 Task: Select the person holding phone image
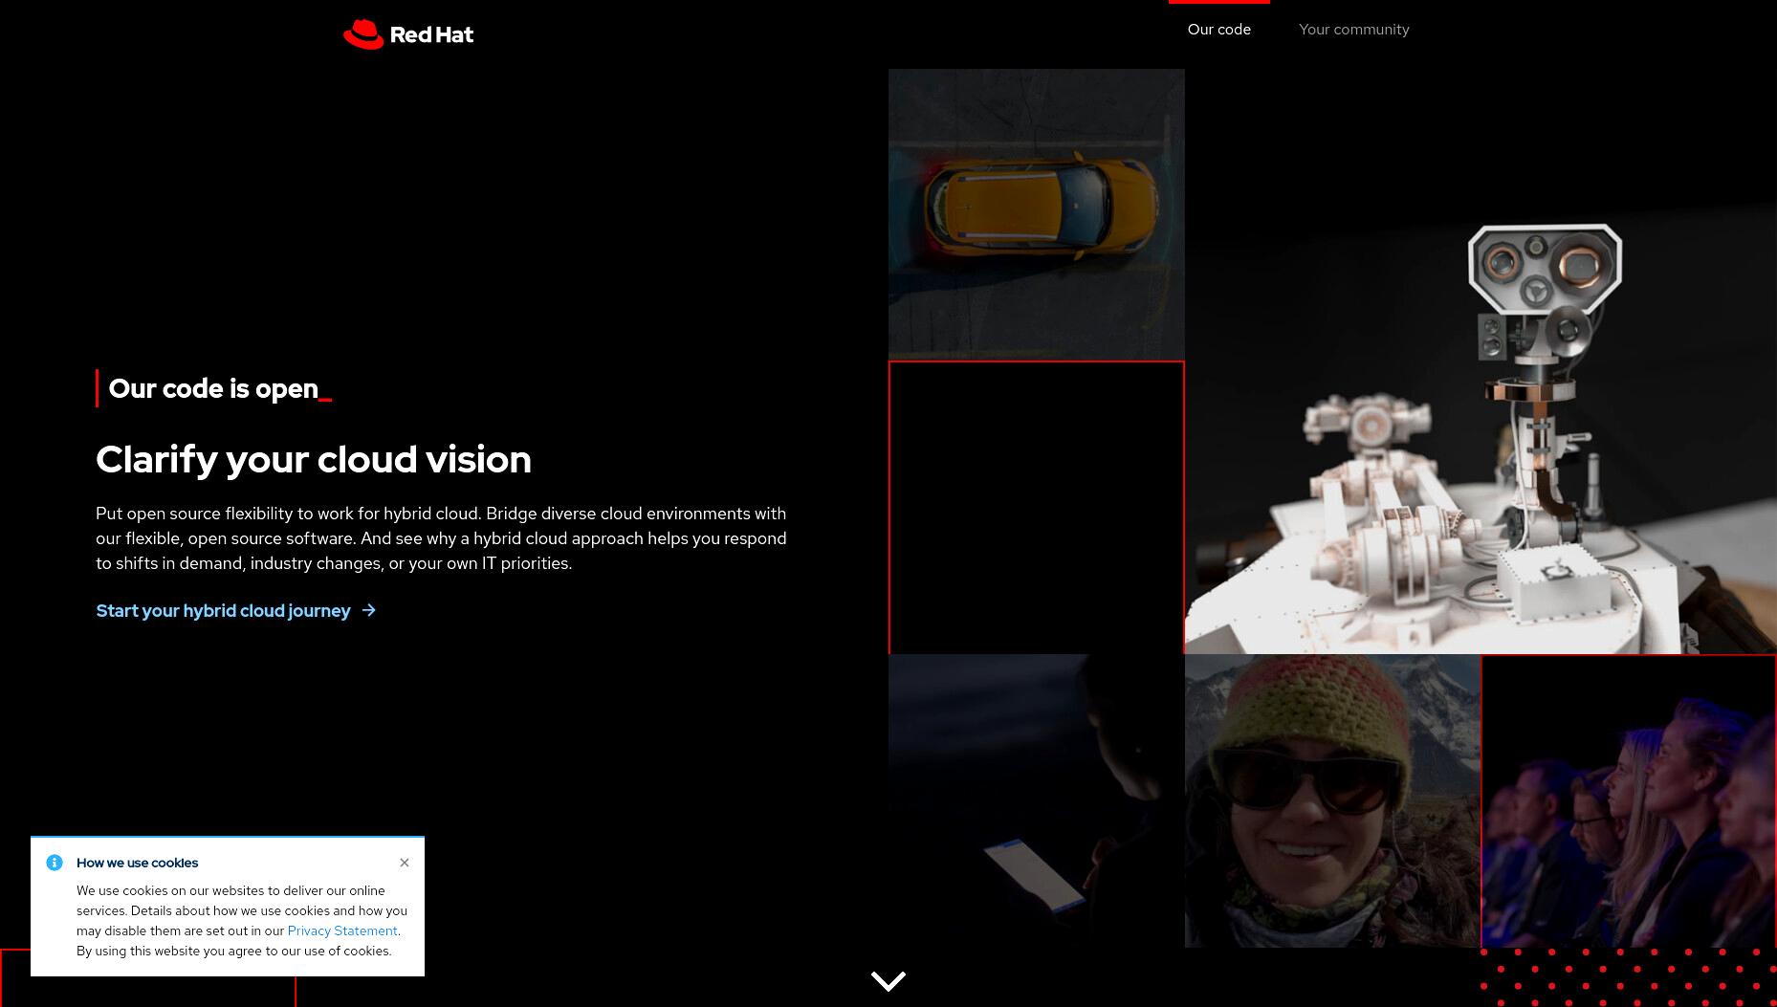coord(1036,801)
